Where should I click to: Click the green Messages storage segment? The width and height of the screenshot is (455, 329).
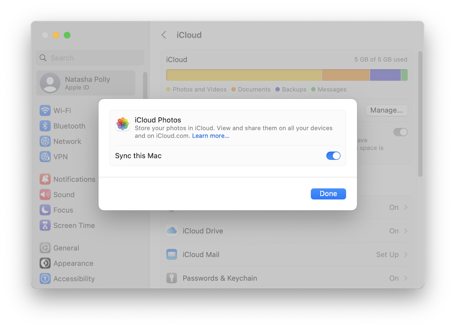[404, 75]
